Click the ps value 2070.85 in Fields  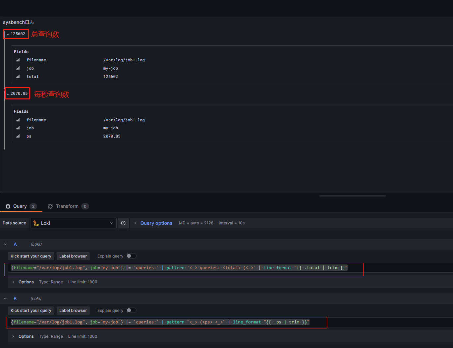(112, 136)
